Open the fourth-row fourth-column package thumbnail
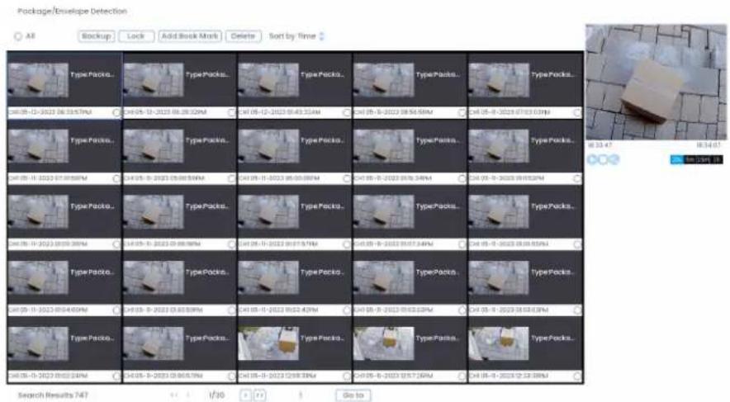The height and width of the screenshot is (402, 730). click(384, 278)
